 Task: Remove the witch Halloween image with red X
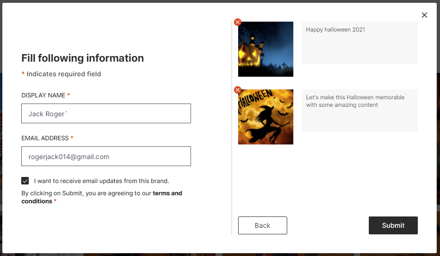pos(238,90)
